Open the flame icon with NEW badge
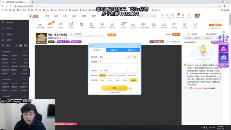 click(x=123, y=24)
